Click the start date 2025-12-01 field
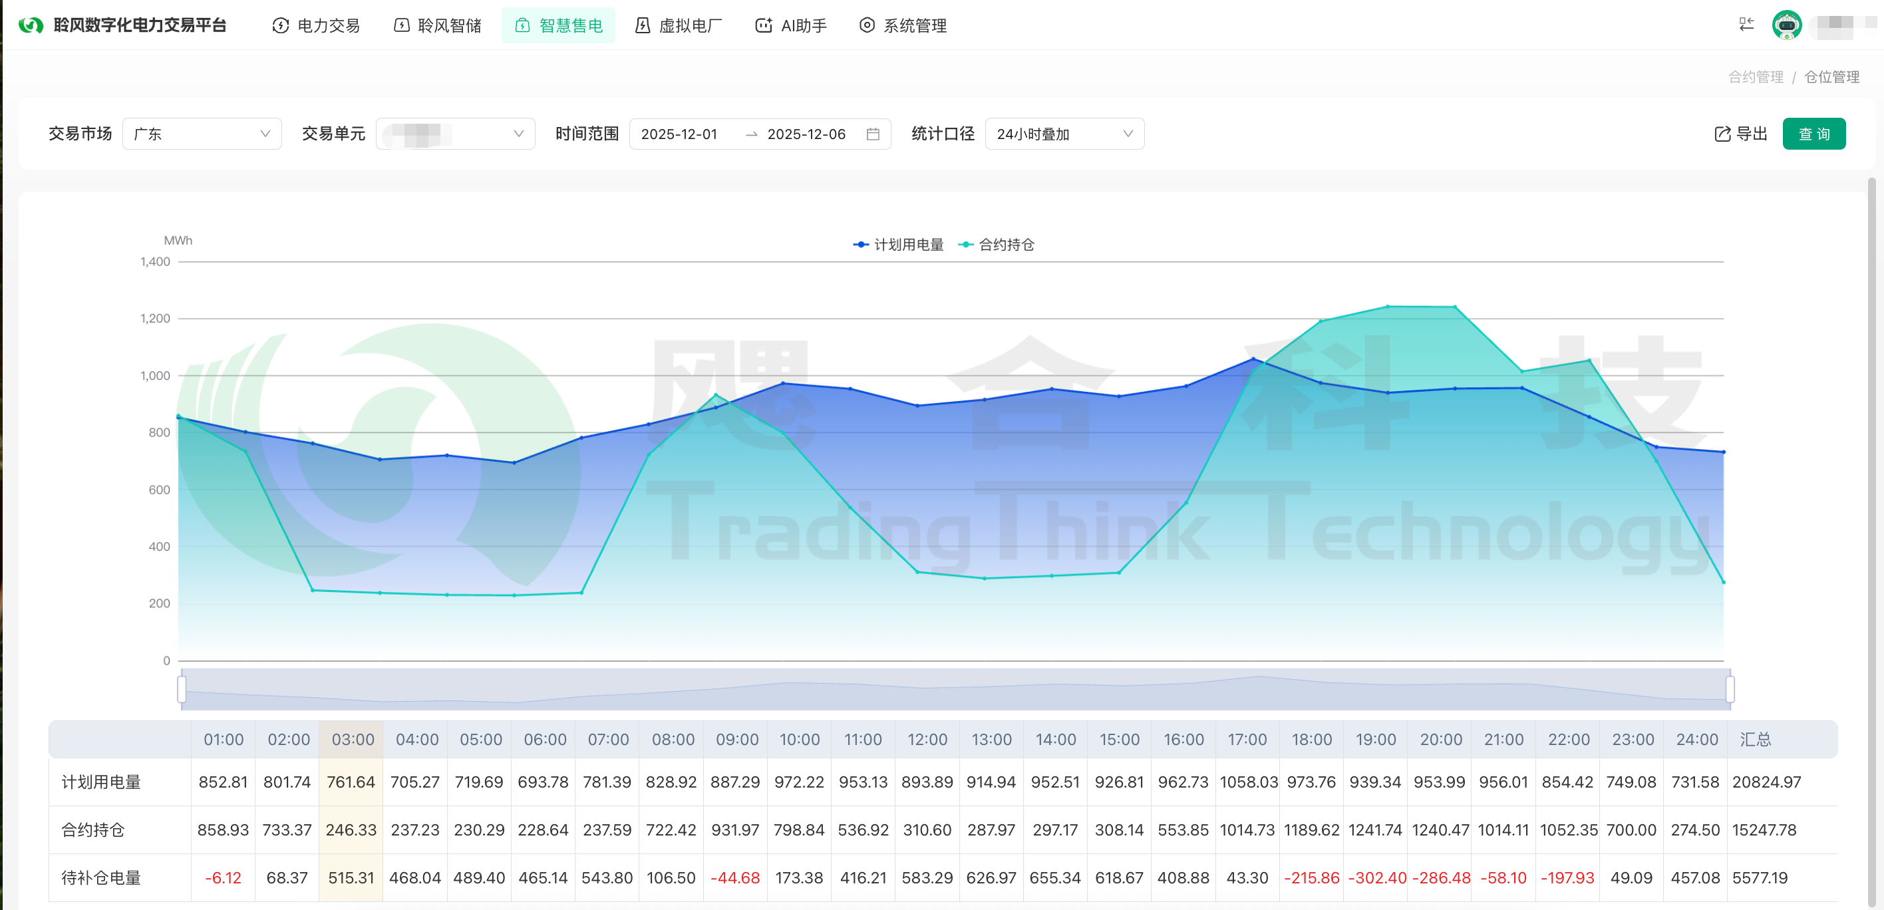The height and width of the screenshot is (910, 1884). [x=679, y=134]
